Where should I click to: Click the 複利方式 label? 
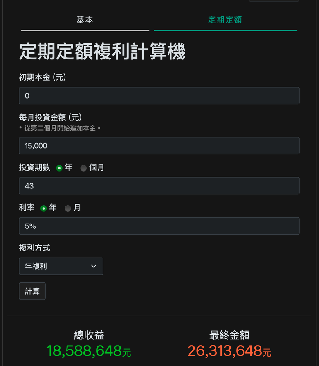click(34, 248)
